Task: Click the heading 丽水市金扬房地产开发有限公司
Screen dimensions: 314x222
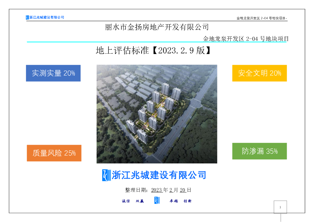Action: 156,27
